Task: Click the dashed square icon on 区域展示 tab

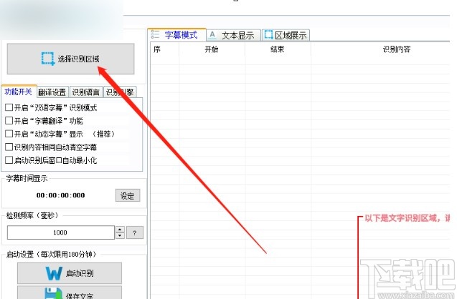Action: 268,34
